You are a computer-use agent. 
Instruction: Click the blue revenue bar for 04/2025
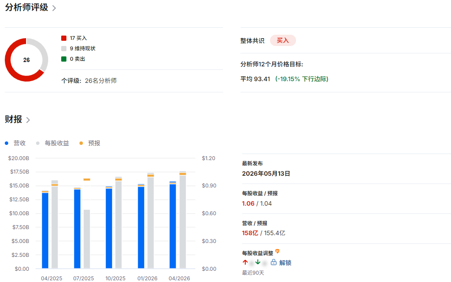(x=45, y=230)
